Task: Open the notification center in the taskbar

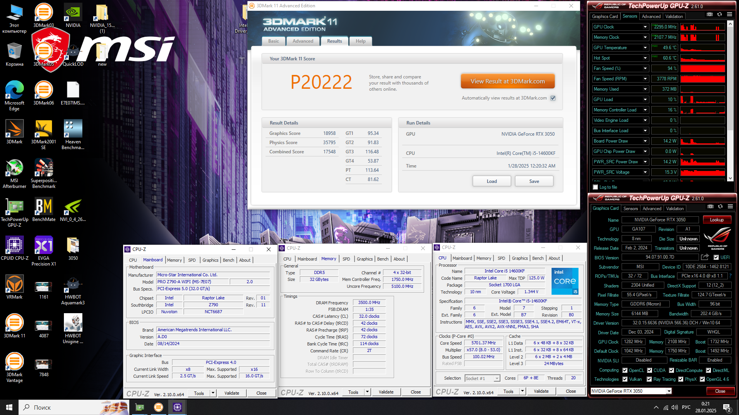Action: pos(727,408)
